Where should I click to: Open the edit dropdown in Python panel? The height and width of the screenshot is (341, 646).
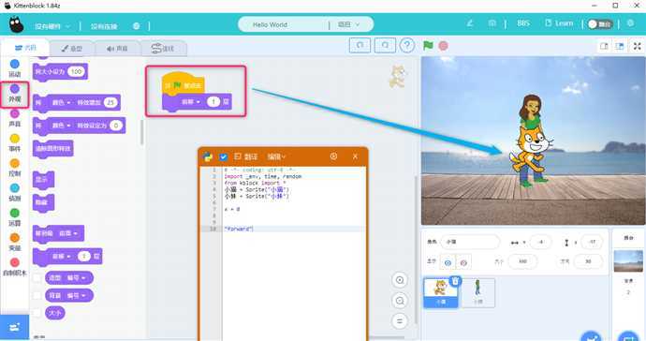pyautogui.click(x=276, y=156)
